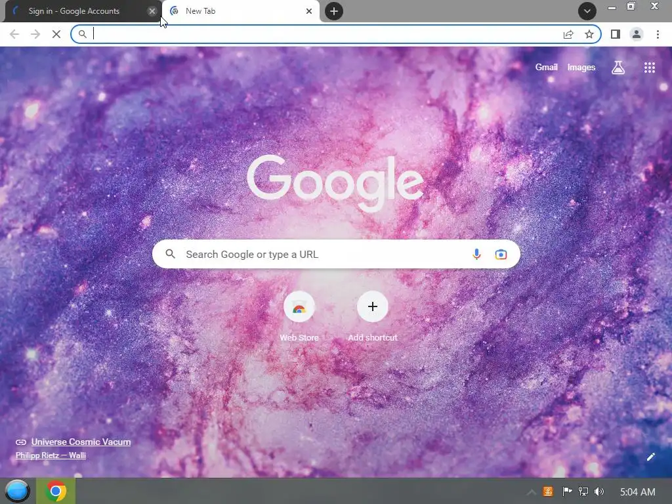Click the Search Google or type a URL box
This screenshot has height=504, width=672.
[336, 254]
